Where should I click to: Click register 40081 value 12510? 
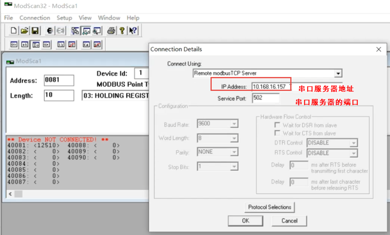[47, 145]
